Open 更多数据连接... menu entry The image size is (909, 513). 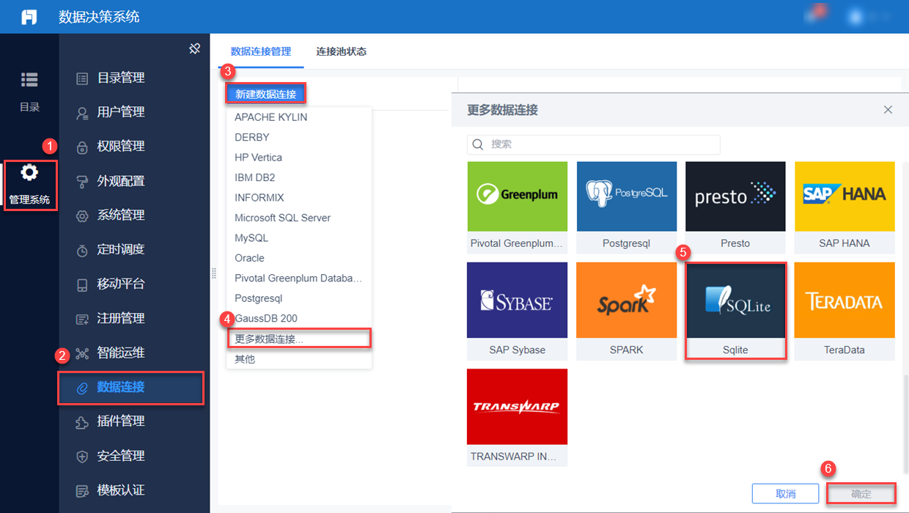click(x=299, y=339)
